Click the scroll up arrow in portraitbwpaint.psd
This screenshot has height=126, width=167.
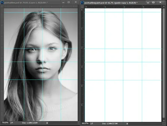[164, 7]
